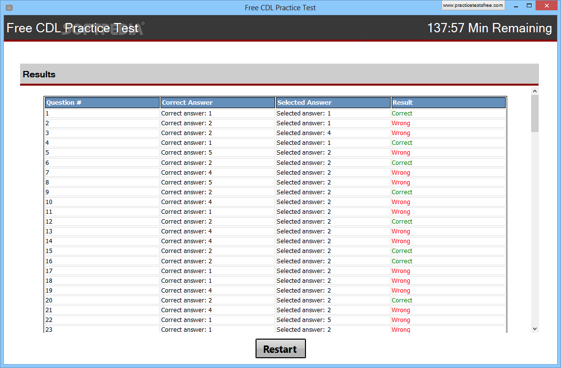The image size is (561, 368).
Task: Click Correct answer: 4 in row 19
Action: tap(187, 291)
